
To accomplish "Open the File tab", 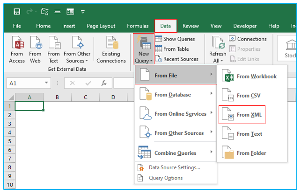I will pyautogui.click(x=17, y=26).
